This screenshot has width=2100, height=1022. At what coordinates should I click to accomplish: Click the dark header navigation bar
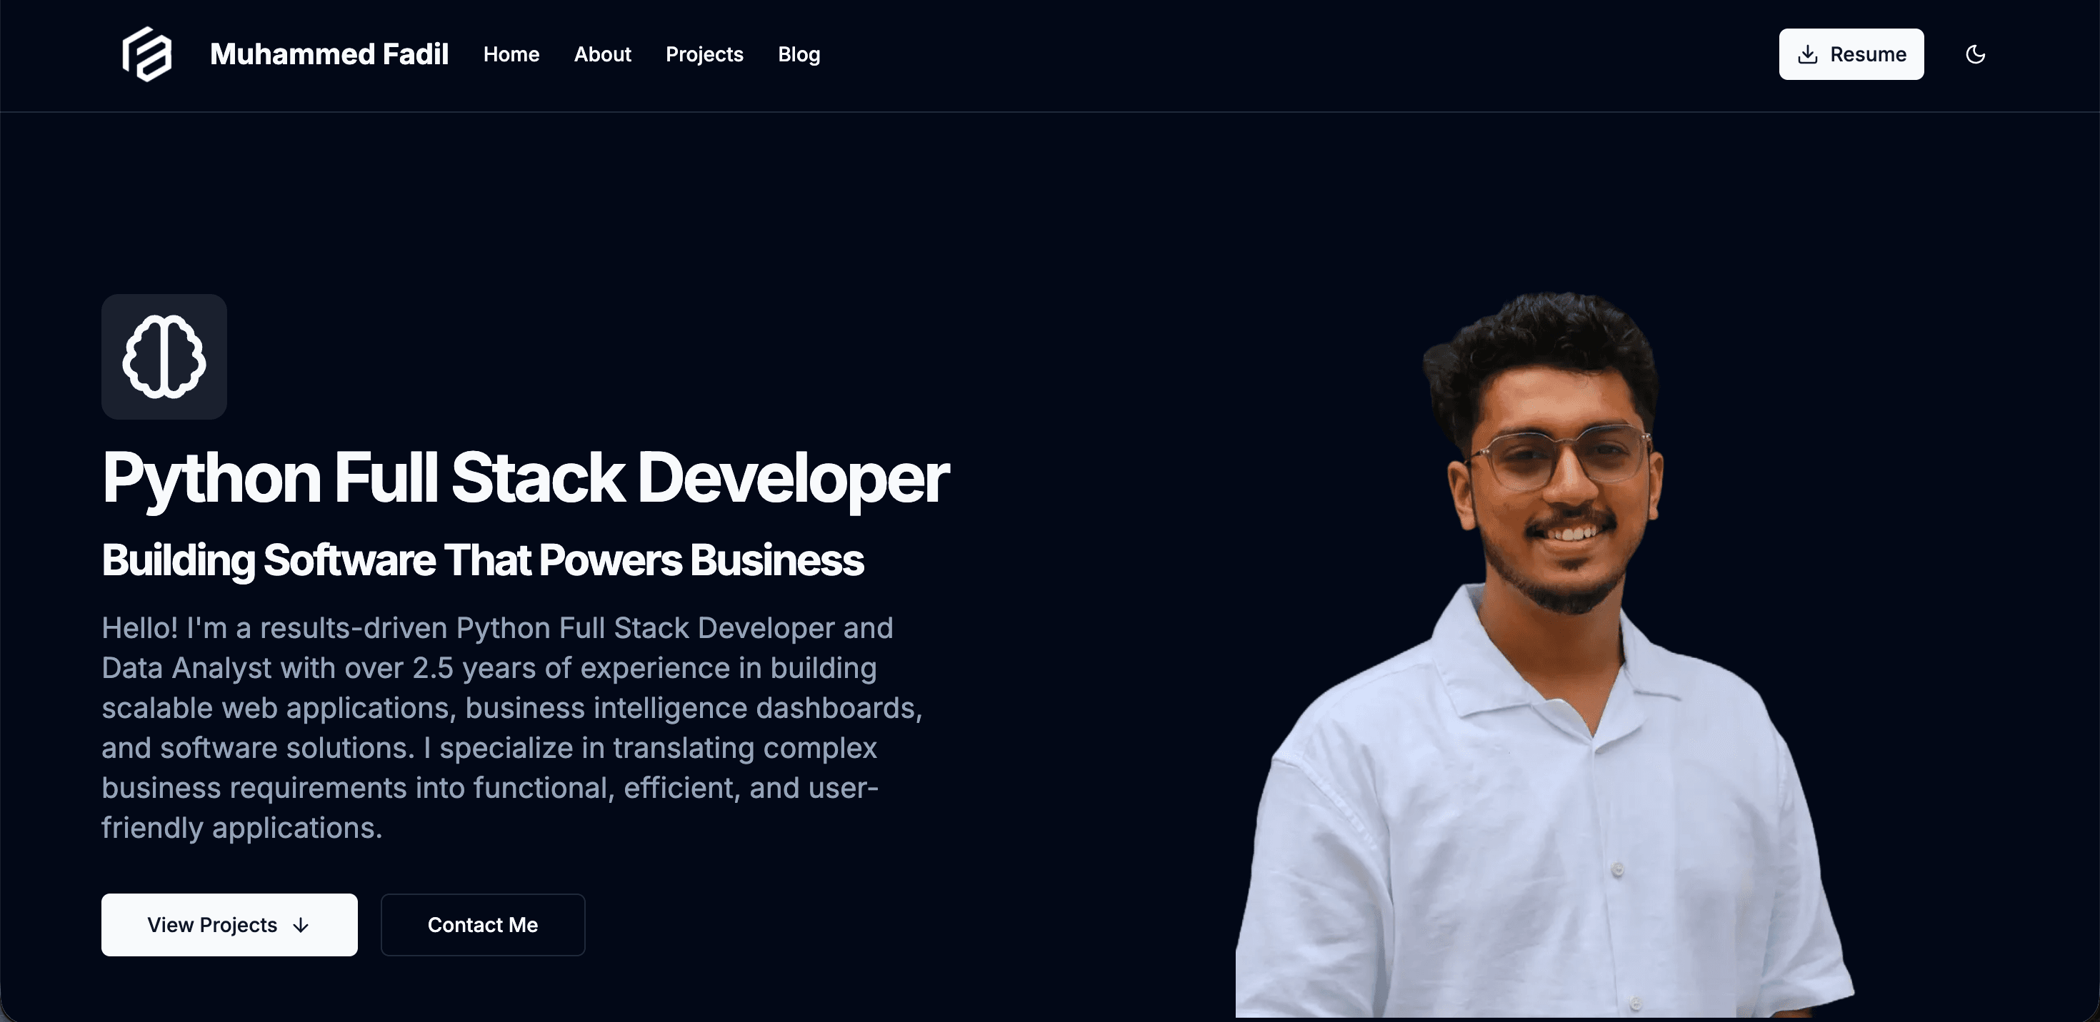1223,54
